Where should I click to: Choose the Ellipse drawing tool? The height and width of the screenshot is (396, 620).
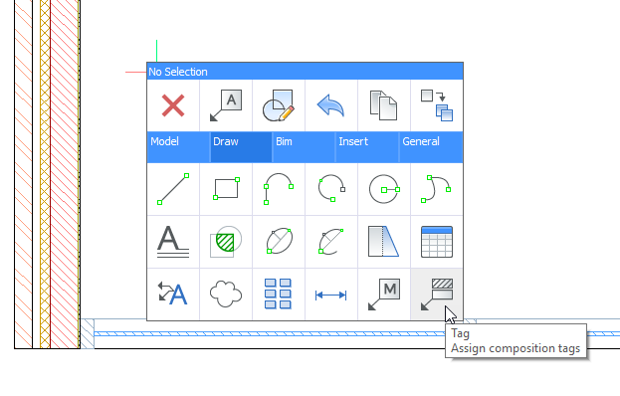point(280,241)
